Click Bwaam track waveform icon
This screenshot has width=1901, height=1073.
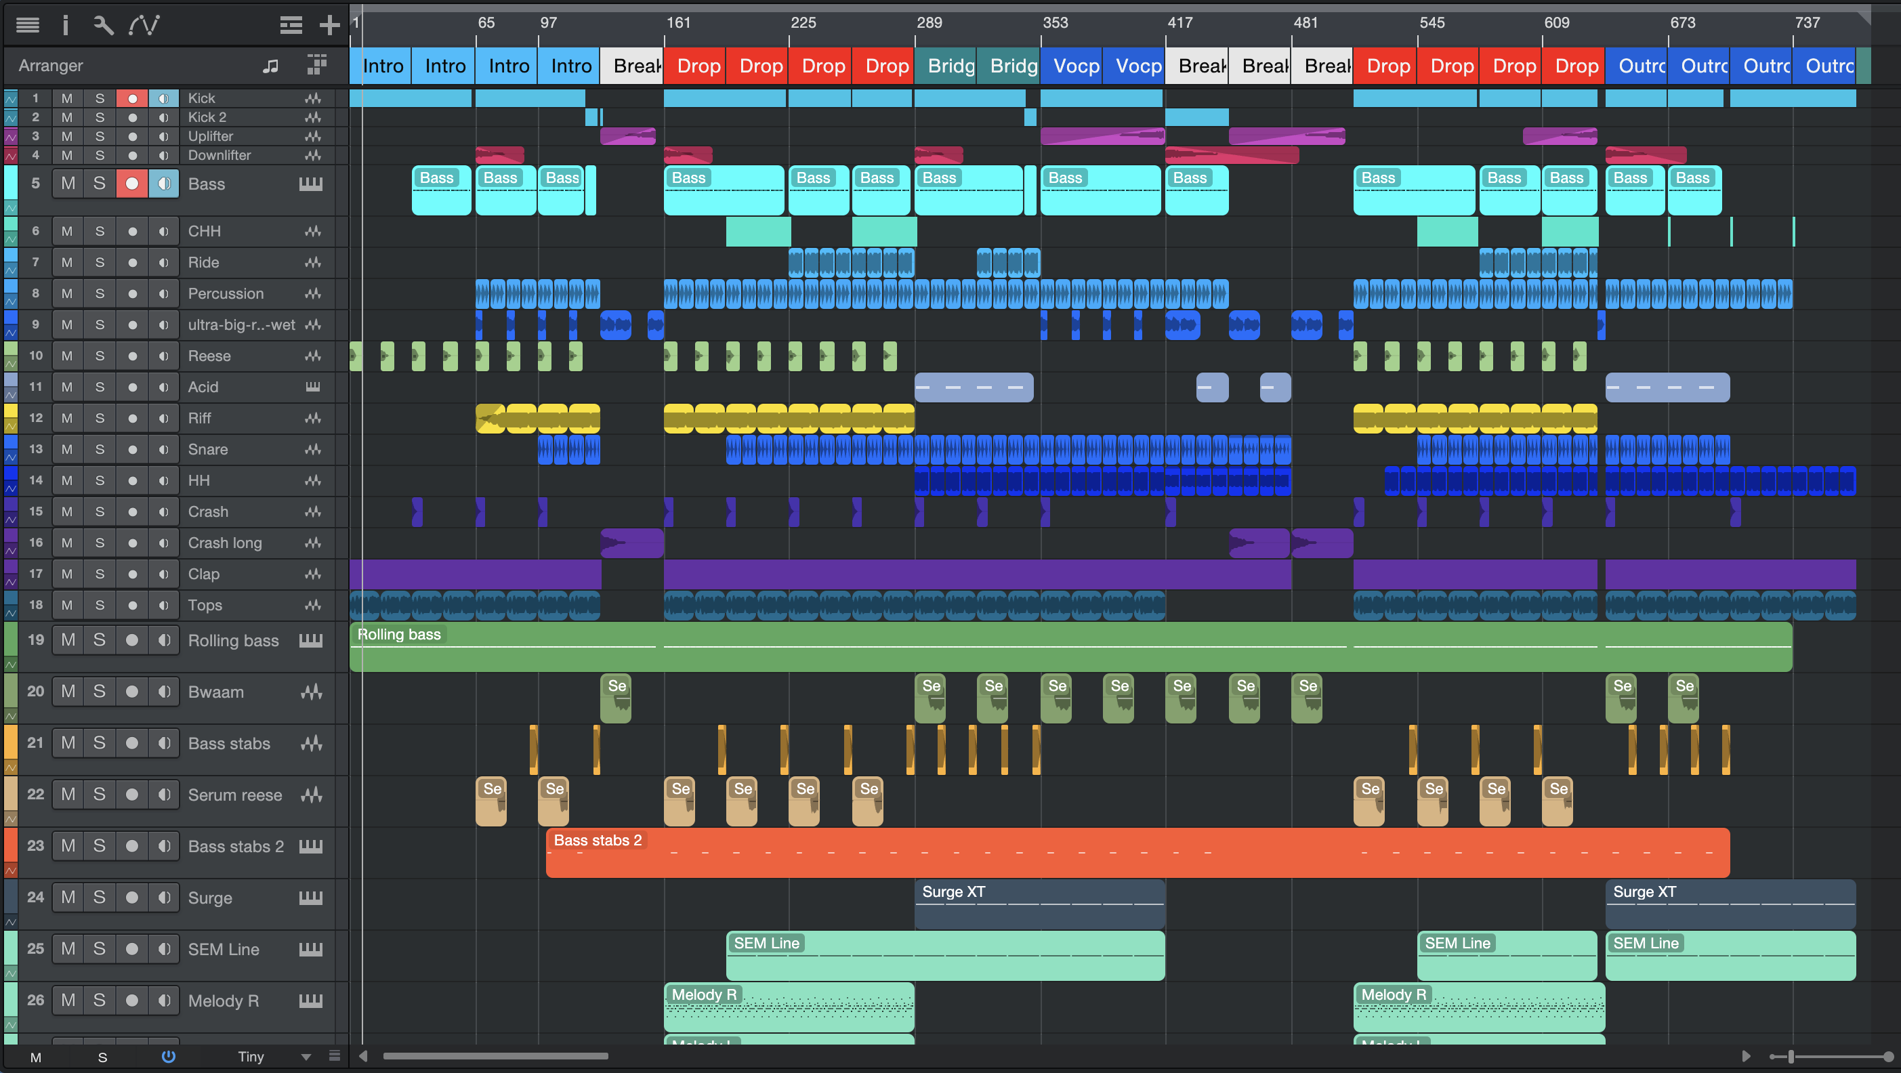pos(312,692)
